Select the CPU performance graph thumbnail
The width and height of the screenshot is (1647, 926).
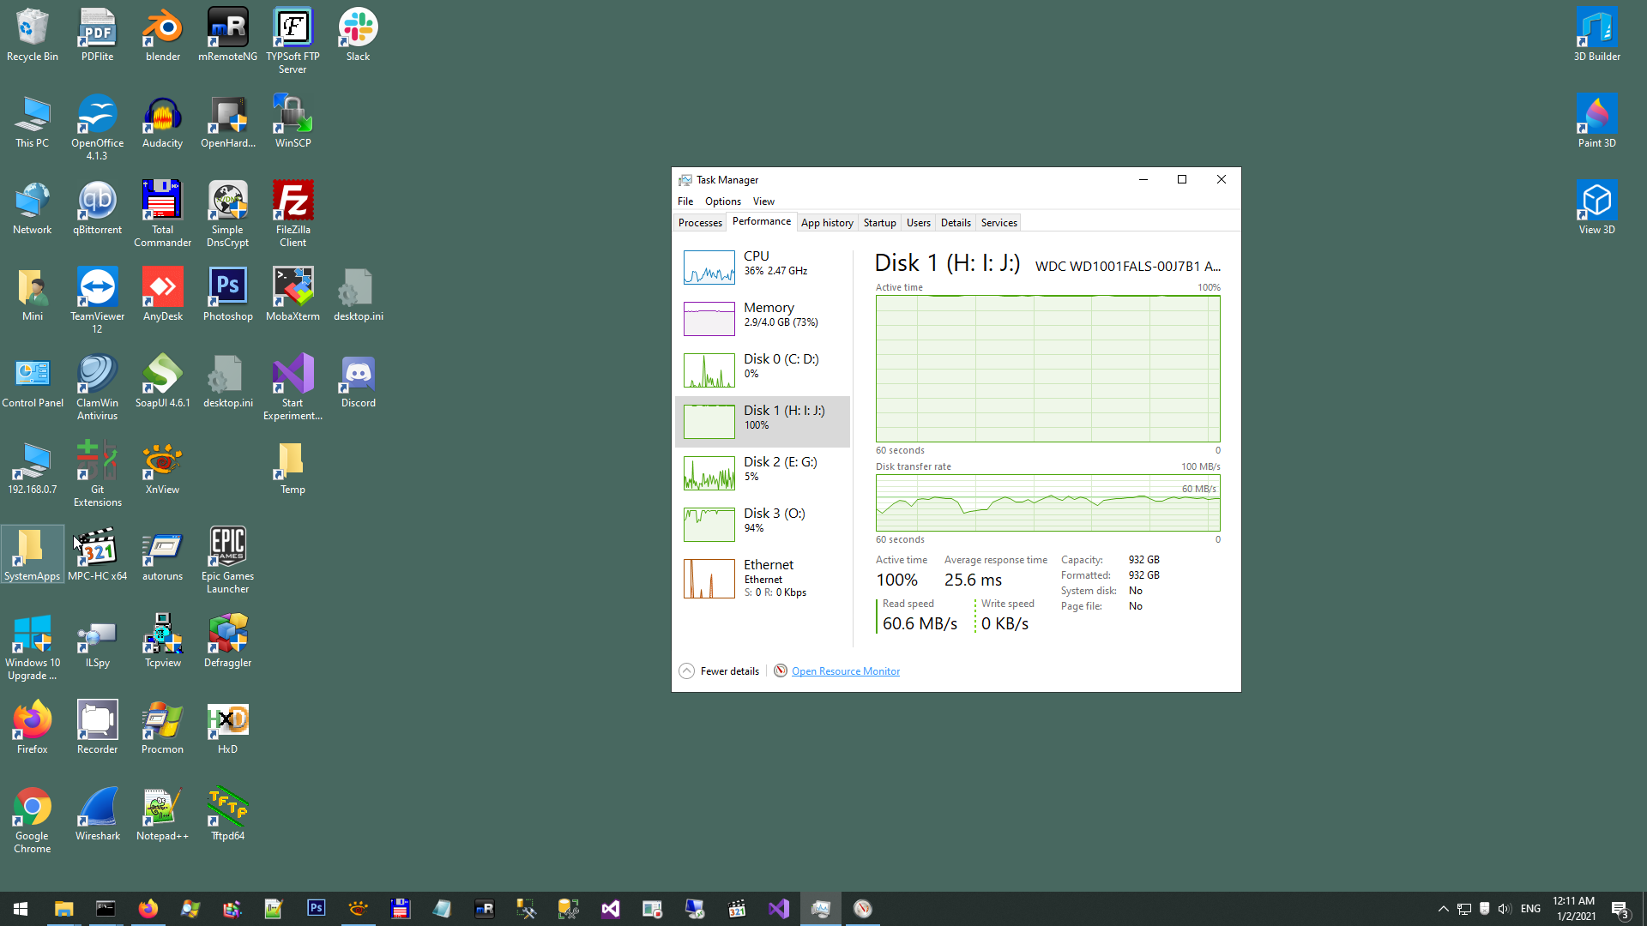point(709,267)
